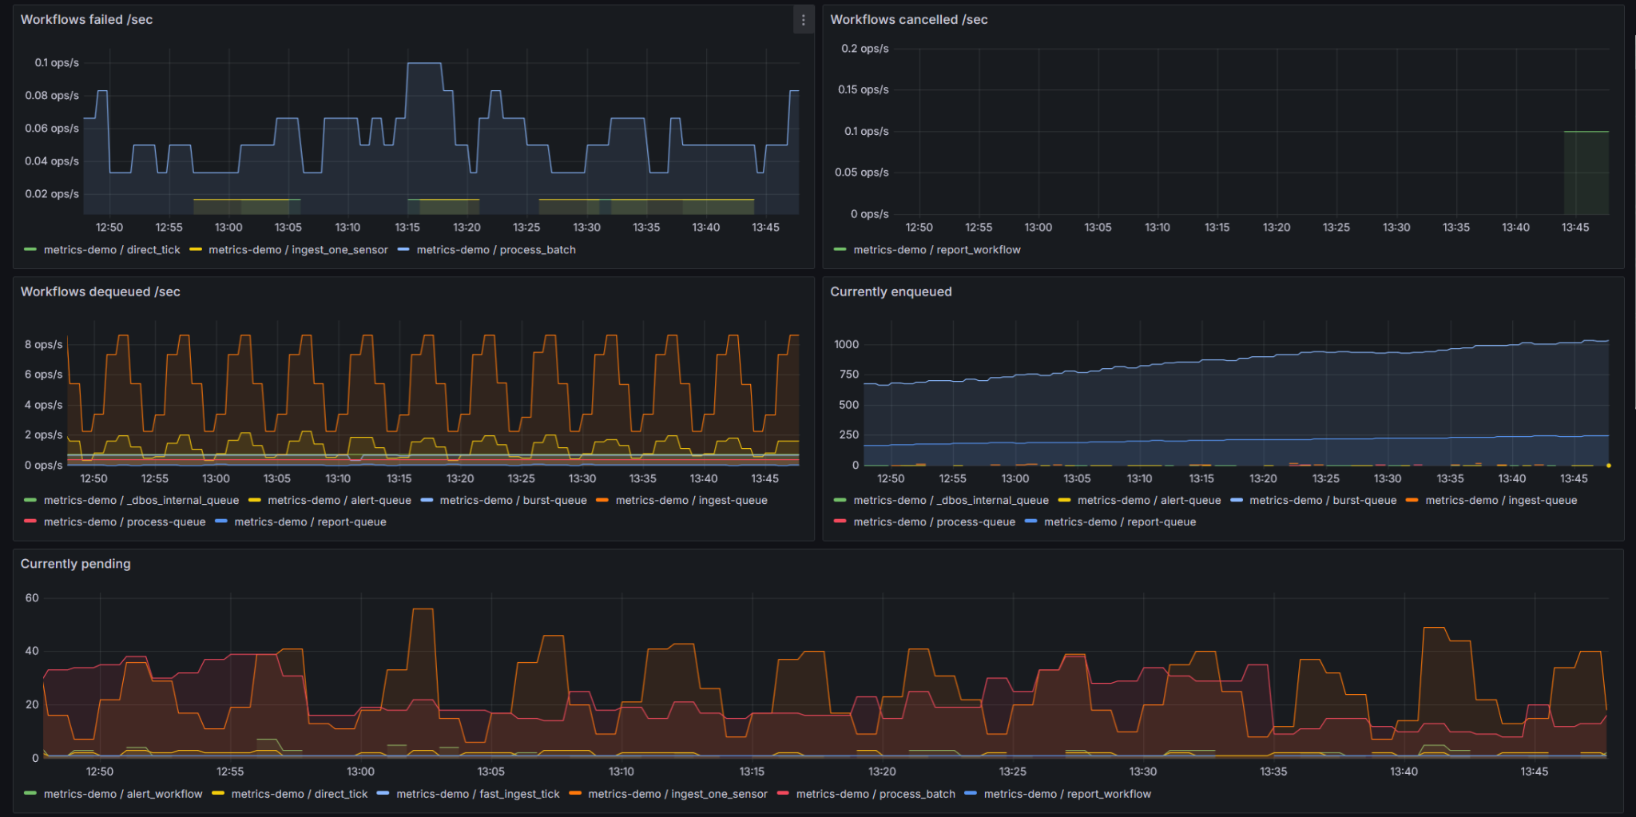Click the 13:45 axis label in Workflows cancelled
1636x817 pixels.
click(x=1575, y=228)
